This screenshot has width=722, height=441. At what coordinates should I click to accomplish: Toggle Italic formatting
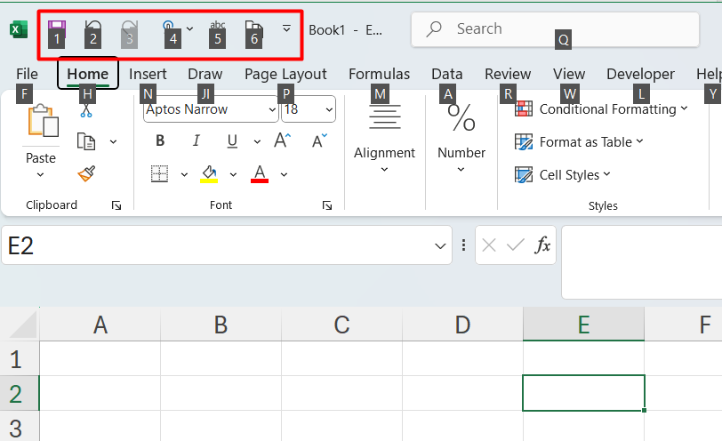[197, 140]
